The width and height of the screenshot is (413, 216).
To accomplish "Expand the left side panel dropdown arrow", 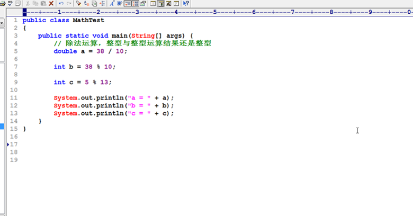I will click(x=2, y=23).
